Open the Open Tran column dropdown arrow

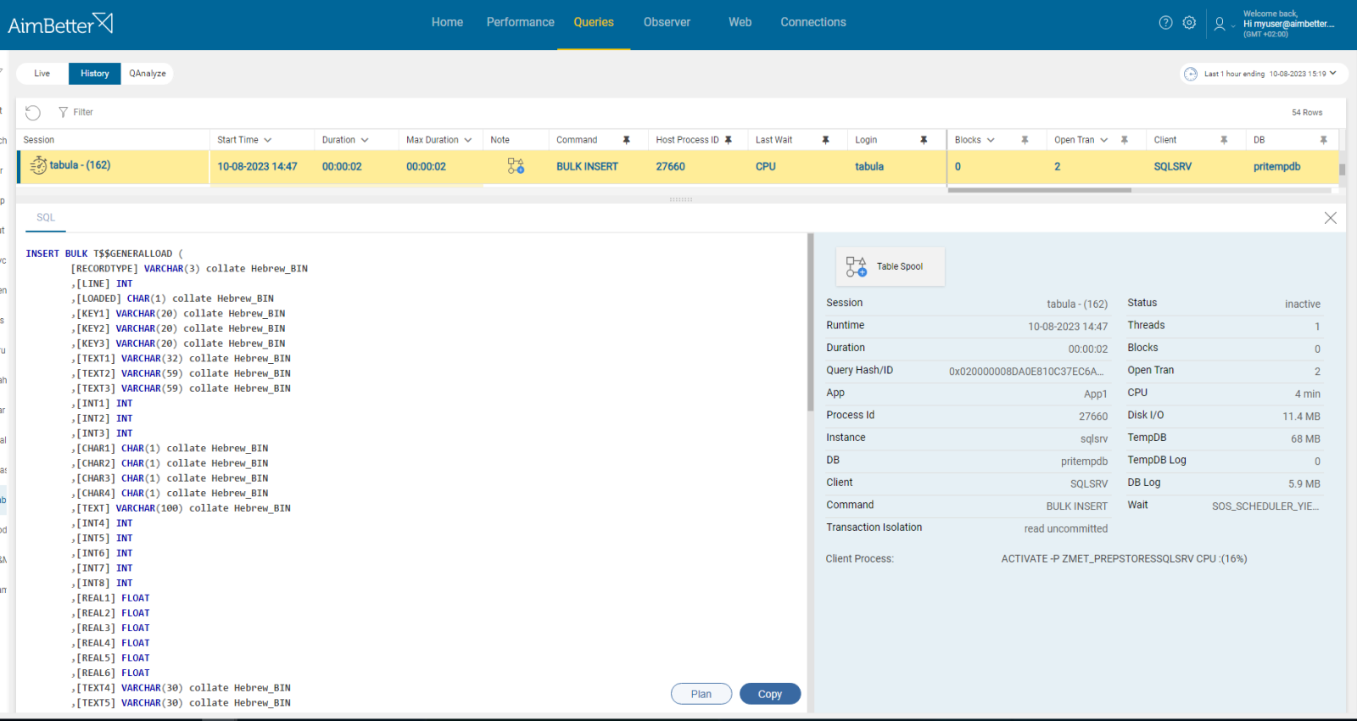click(1103, 140)
